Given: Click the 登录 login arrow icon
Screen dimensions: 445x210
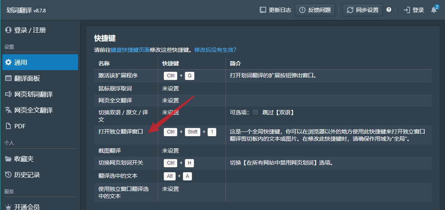Looking at the screenshot, I should click(407, 10).
